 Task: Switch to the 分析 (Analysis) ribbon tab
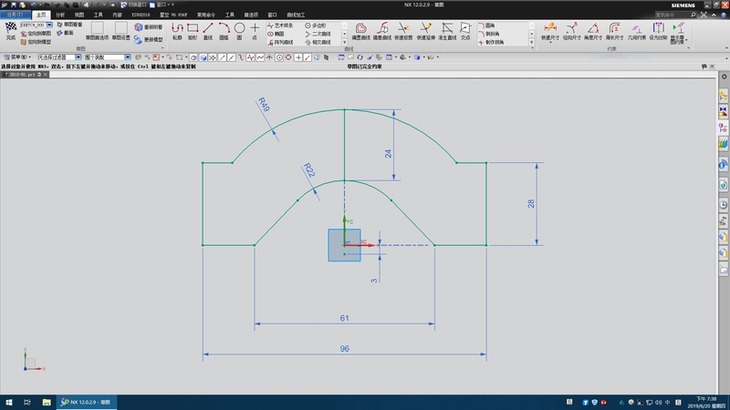click(x=60, y=15)
